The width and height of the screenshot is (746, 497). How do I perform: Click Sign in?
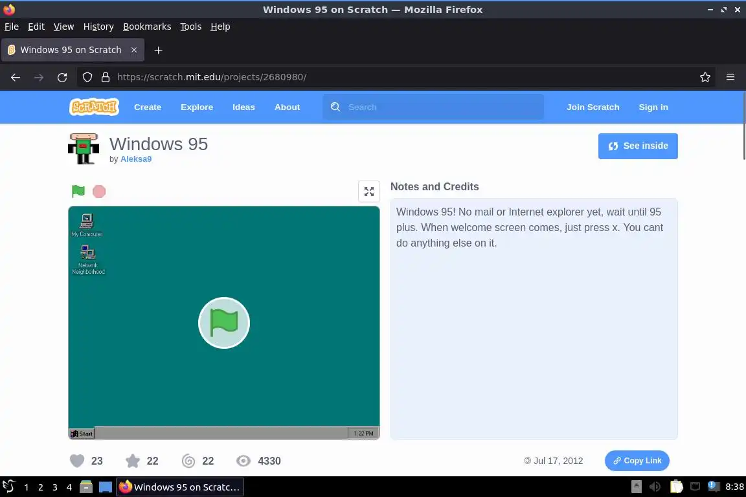653,107
